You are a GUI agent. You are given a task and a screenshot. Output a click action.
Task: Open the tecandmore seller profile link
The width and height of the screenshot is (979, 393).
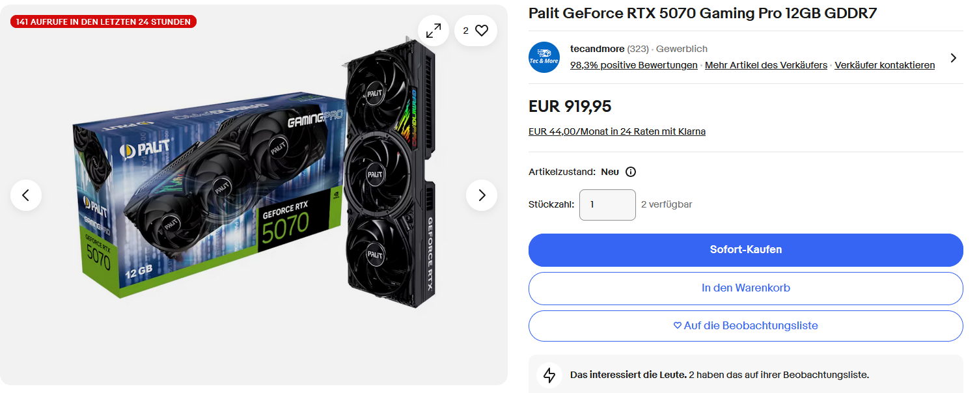pyautogui.click(x=597, y=49)
